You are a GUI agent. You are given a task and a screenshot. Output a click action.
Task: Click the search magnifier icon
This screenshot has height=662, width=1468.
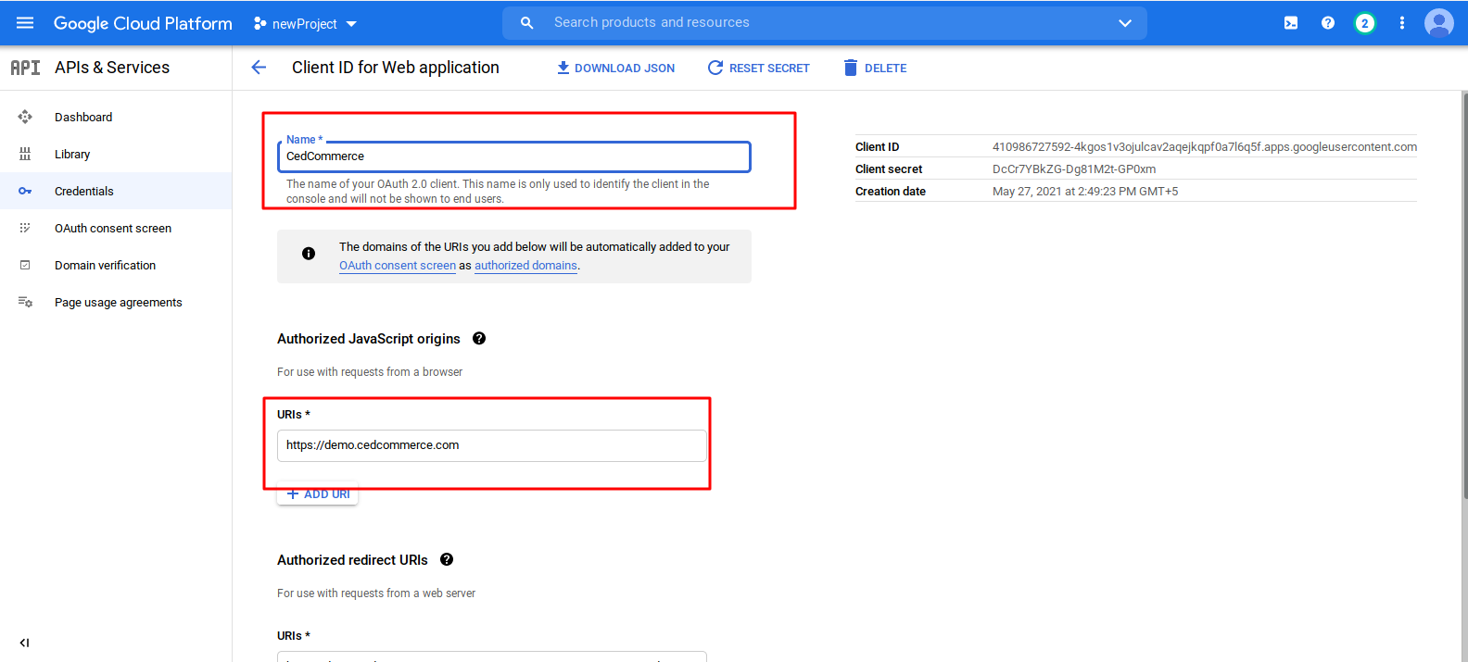point(526,23)
